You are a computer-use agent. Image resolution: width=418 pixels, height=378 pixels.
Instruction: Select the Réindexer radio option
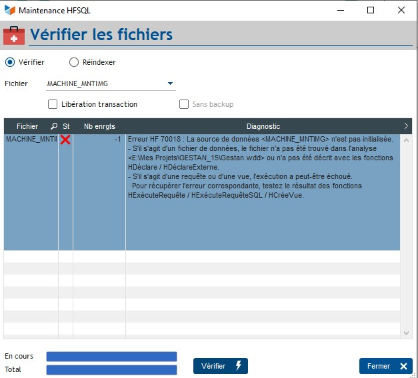pos(74,62)
